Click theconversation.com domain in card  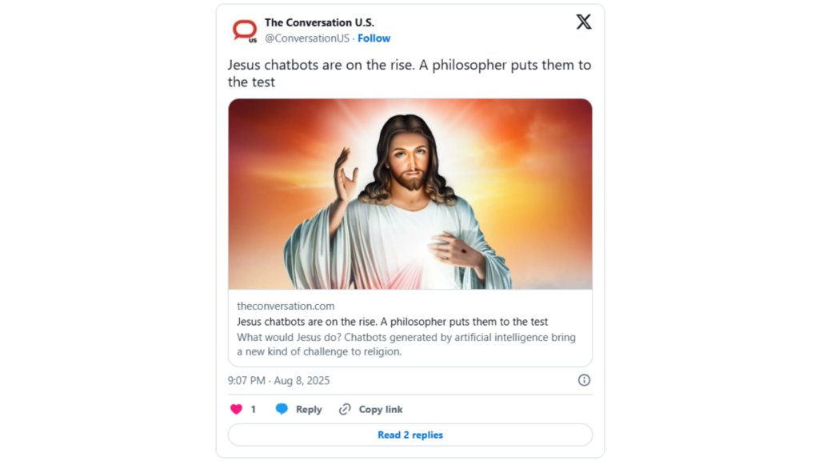[x=286, y=306]
